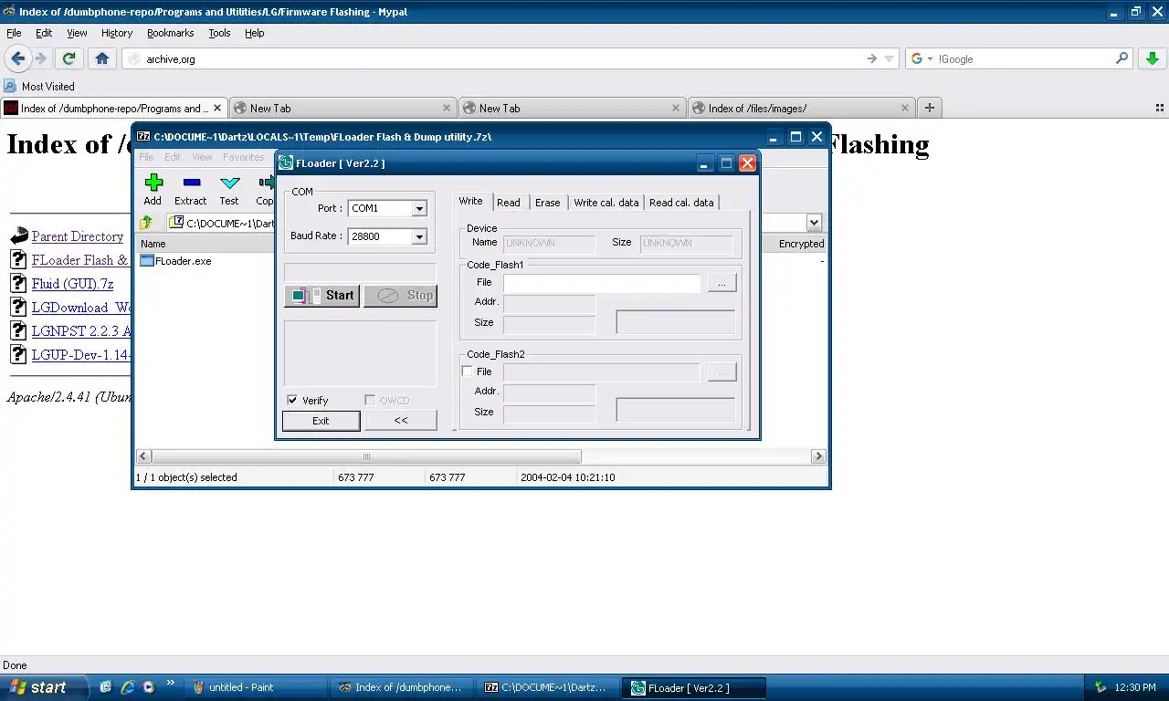Click the green downloads arrow icon
1169x701 pixels.
[1153, 58]
